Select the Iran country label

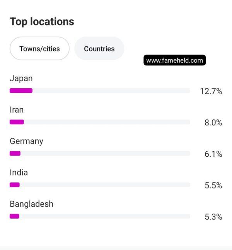point(17,110)
